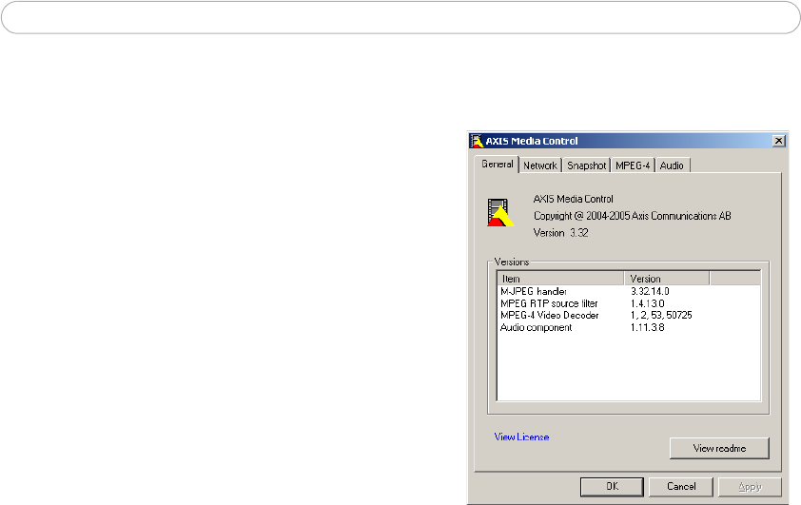801x505 pixels.
Task: Click version value 1.11.3.8
Action: click(x=647, y=328)
